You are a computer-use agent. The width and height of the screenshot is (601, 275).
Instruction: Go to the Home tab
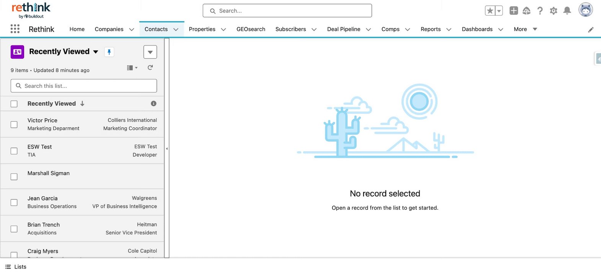pos(77,29)
